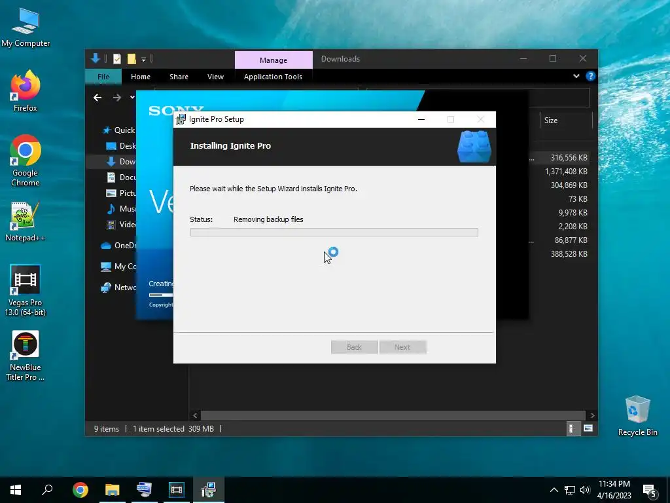Launch Firefox from the desktop
Viewport: 670px width, 503px height.
click(26, 91)
